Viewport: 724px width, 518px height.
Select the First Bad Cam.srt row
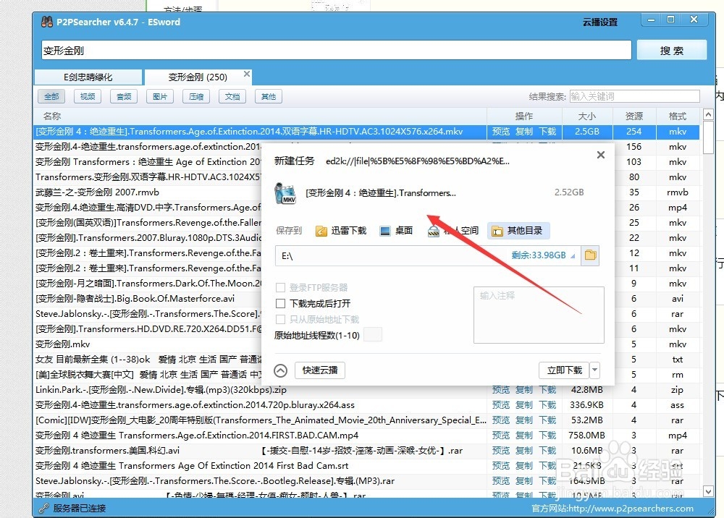click(x=366, y=466)
